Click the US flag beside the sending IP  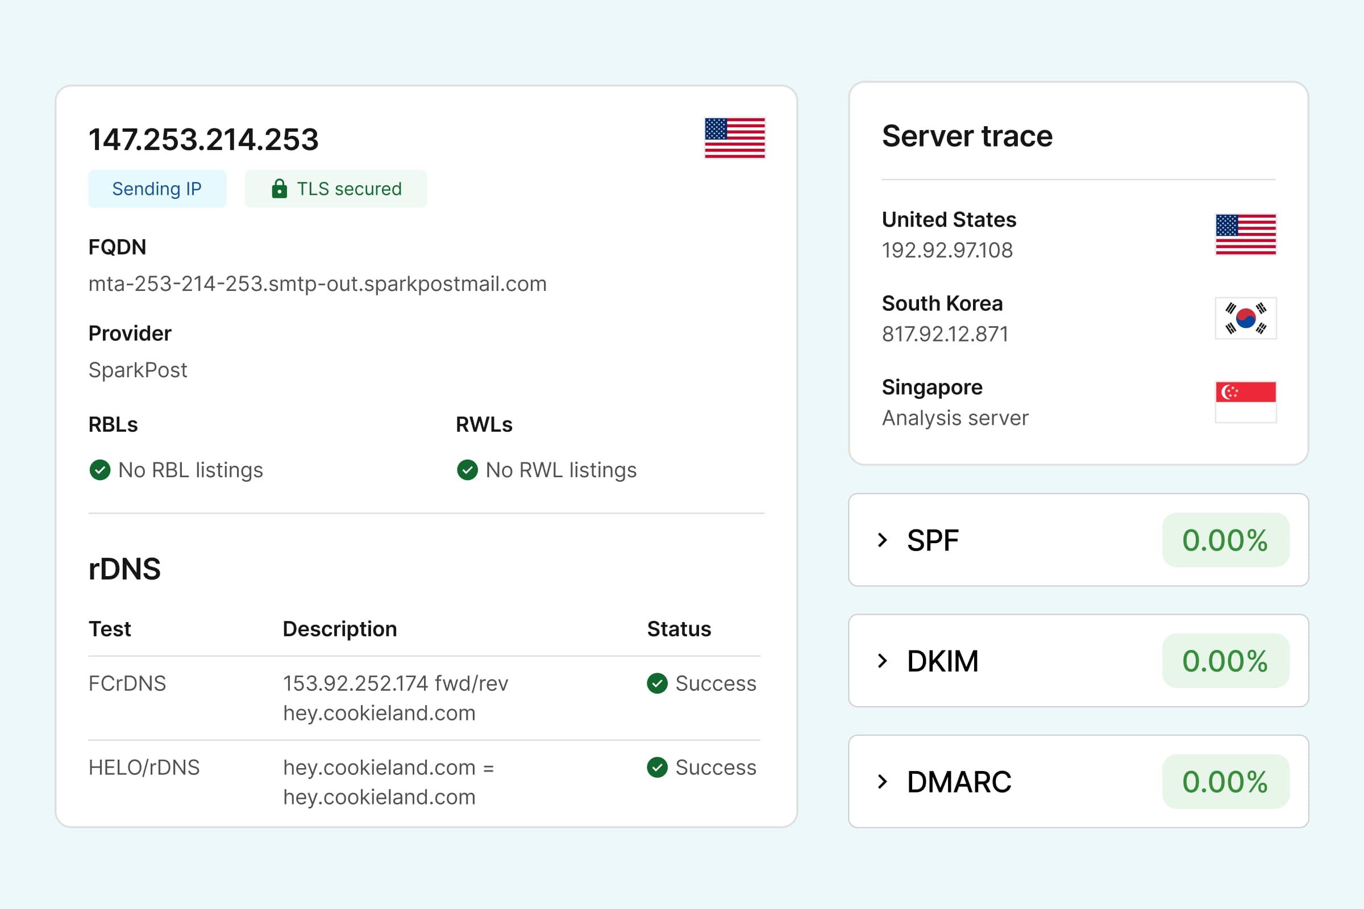pyautogui.click(x=735, y=138)
